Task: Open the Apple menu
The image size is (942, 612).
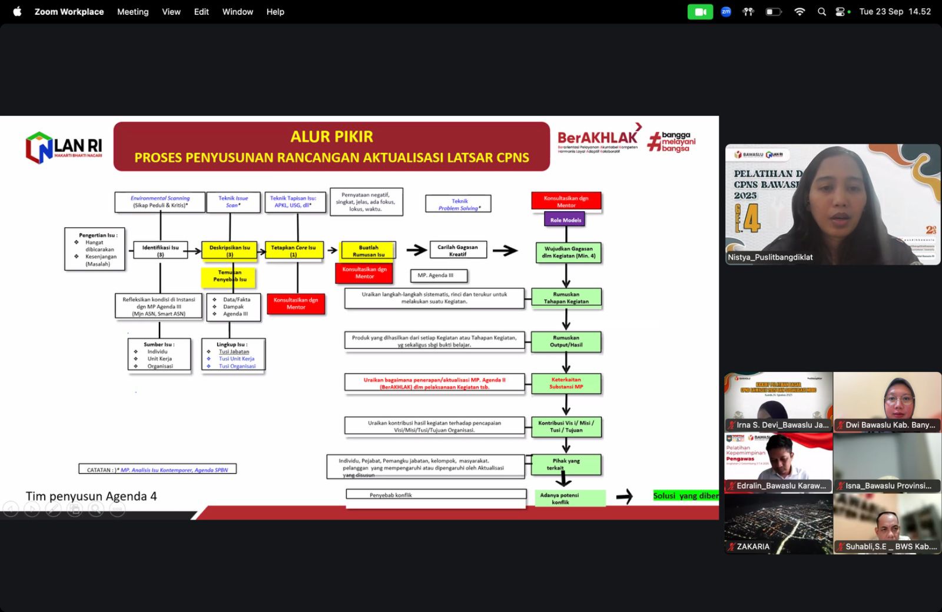Action: click(17, 12)
